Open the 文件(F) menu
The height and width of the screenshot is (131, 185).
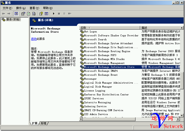[x=7, y=8]
